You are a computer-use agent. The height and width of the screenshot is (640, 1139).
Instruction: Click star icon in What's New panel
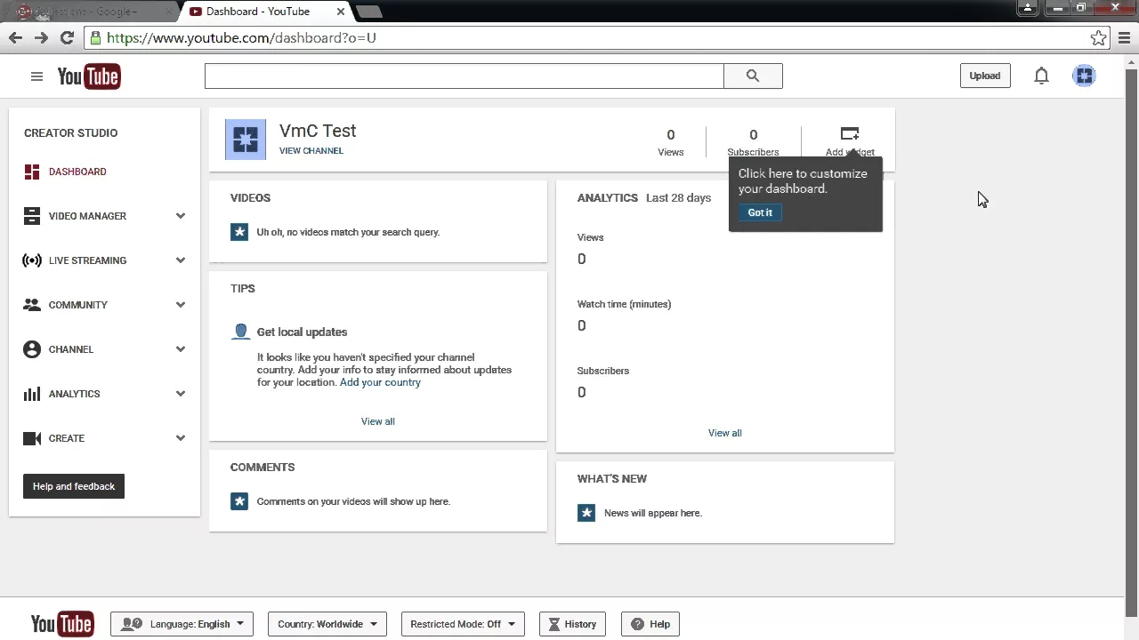pyautogui.click(x=586, y=513)
